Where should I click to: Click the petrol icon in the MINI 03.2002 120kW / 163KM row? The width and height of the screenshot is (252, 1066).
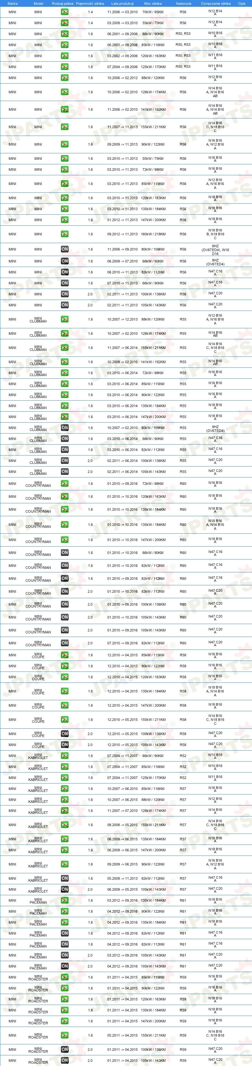pyautogui.click(x=64, y=56)
